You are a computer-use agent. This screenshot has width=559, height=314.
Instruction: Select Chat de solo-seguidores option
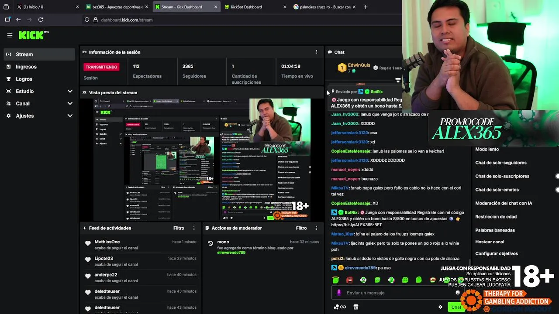pos(501,163)
